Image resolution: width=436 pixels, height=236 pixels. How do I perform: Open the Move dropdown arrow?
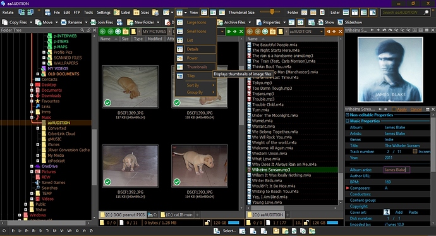click(56, 22)
